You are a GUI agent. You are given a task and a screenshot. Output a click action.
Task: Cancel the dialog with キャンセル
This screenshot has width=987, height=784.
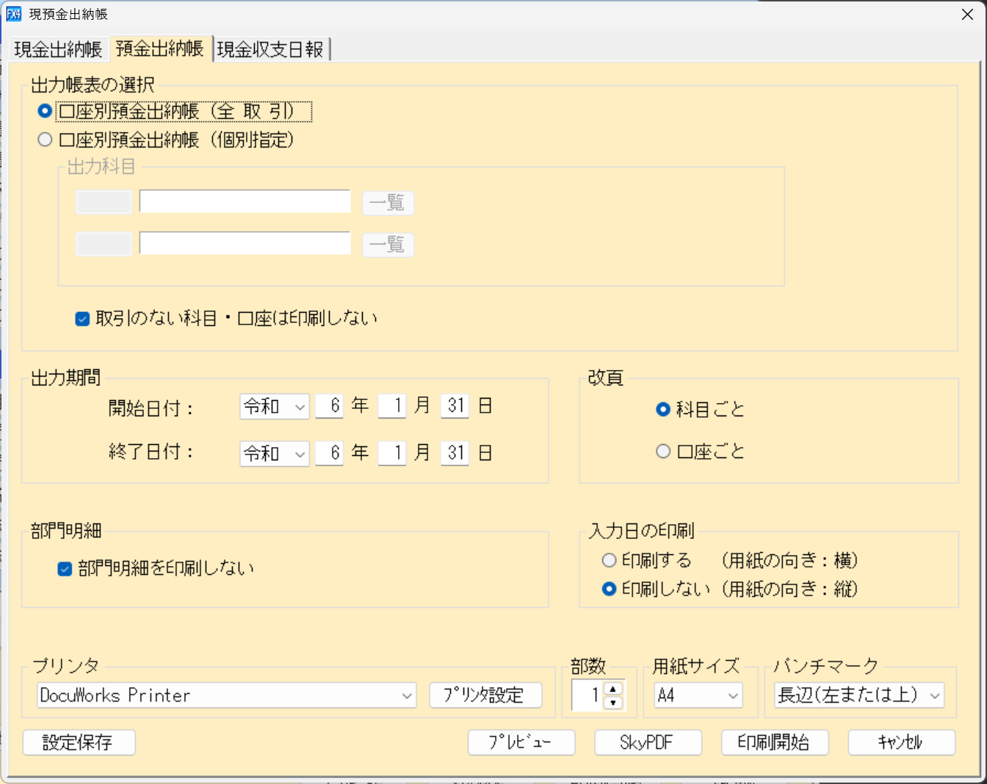(901, 742)
